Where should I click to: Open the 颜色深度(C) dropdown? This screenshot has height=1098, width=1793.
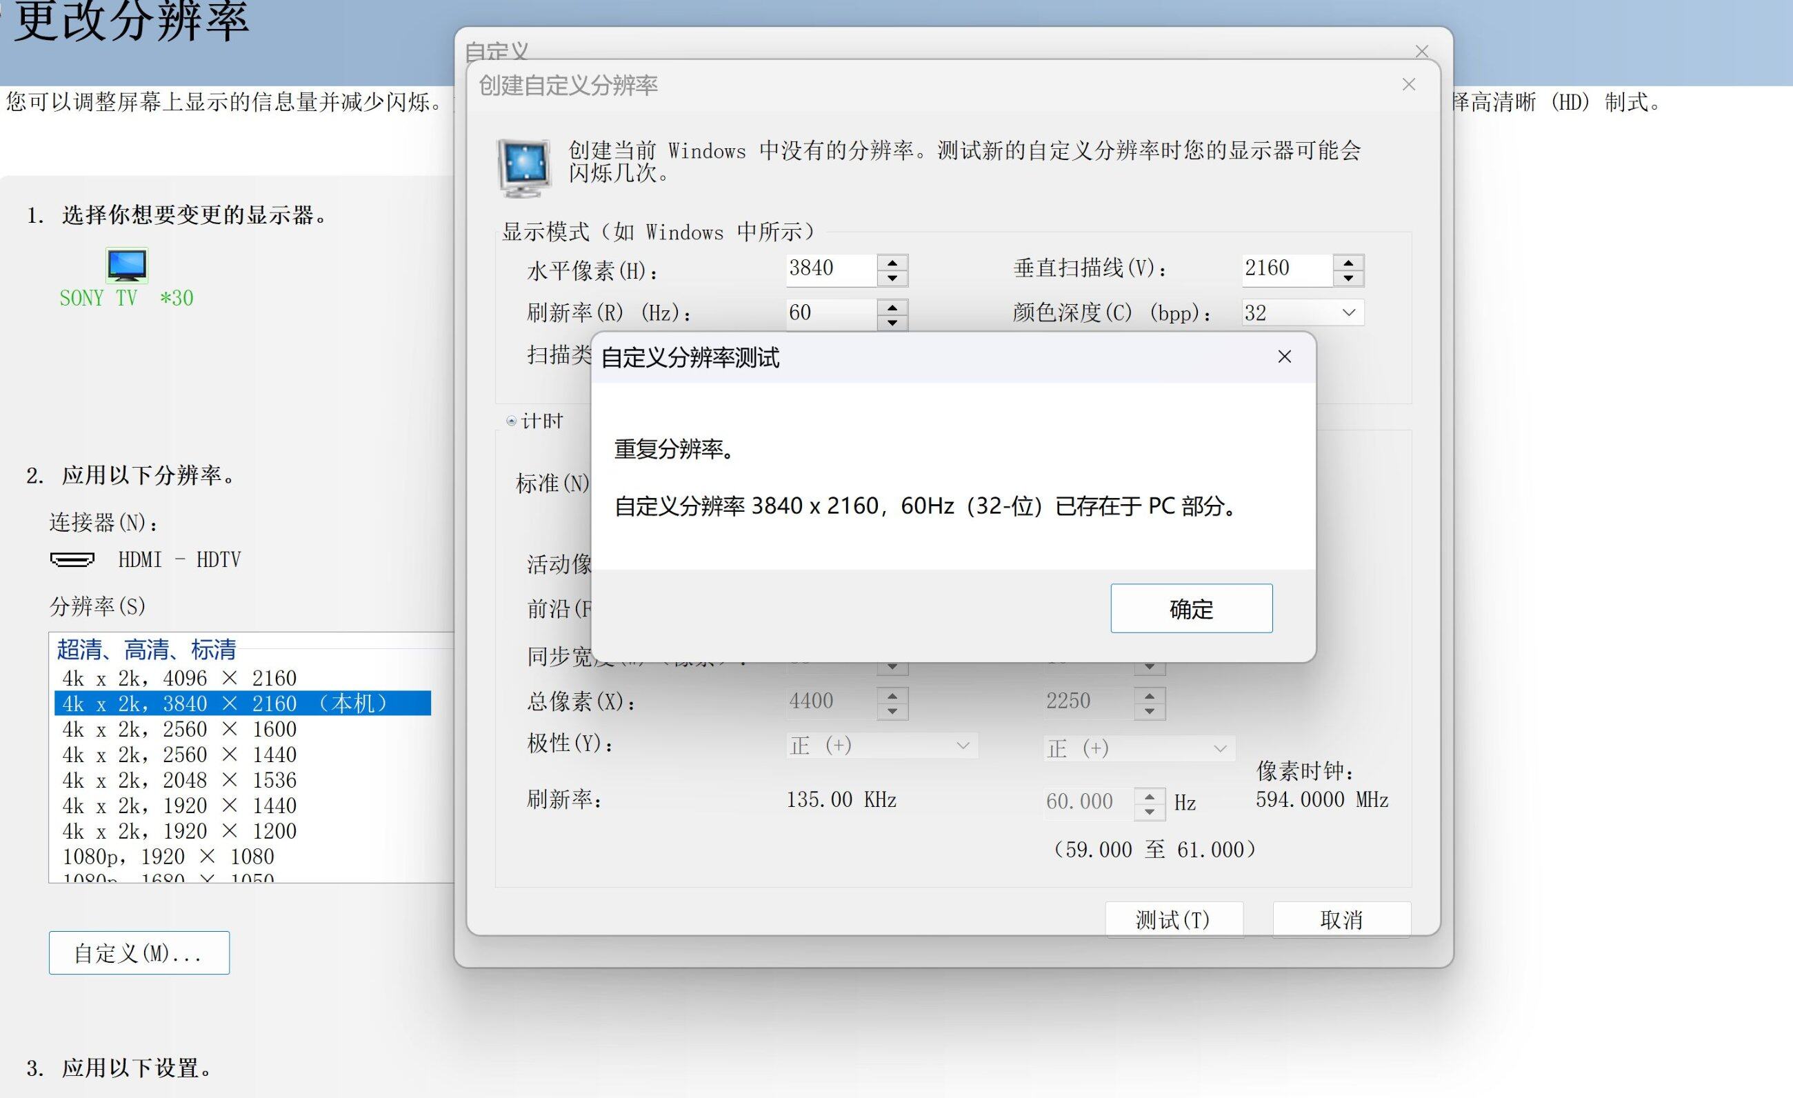pos(1303,313)
